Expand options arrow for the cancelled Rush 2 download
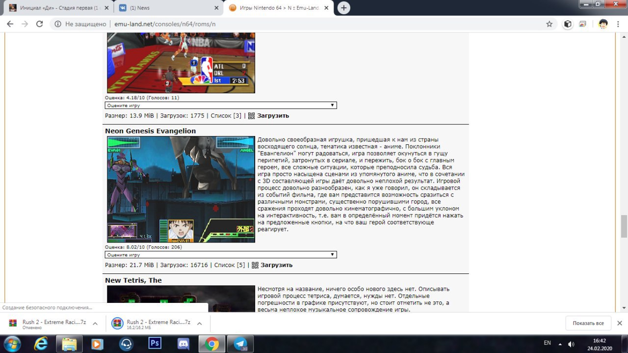 pos(95,323)
